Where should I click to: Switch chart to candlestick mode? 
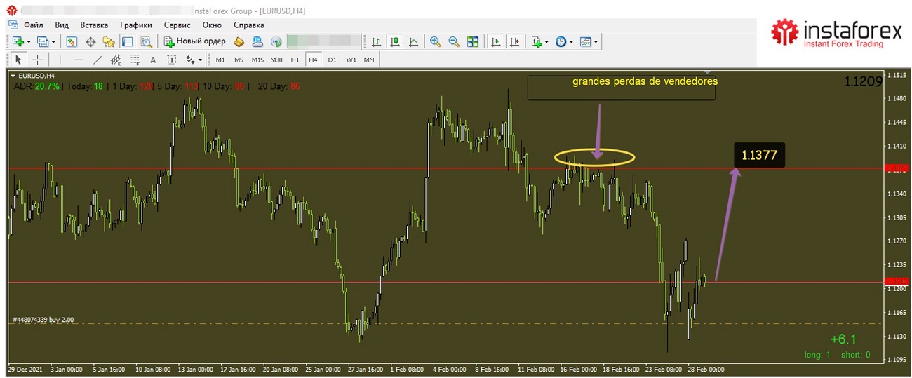[x=395, y=42]
